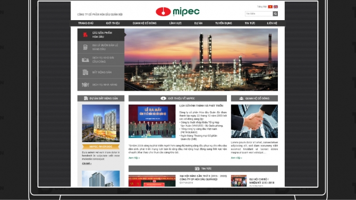Click the fuel pump icon
This screenshot has width=356, height=200.
[85, 47]
